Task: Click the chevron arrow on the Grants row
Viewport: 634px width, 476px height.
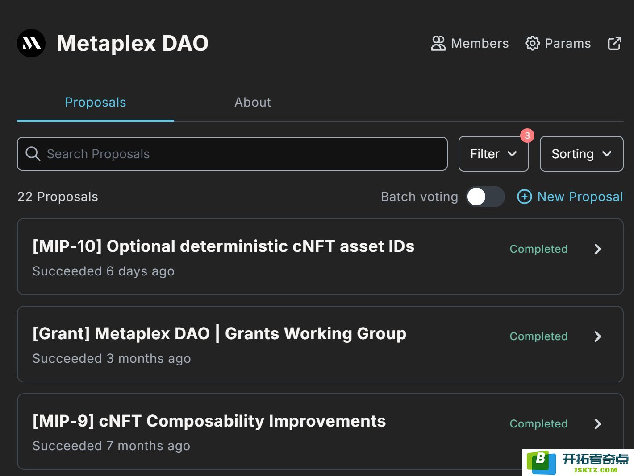Action: pos(598,336)
